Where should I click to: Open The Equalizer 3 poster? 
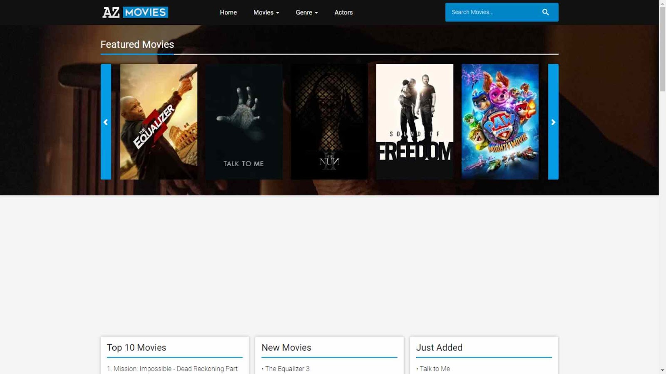pos(159,122)
